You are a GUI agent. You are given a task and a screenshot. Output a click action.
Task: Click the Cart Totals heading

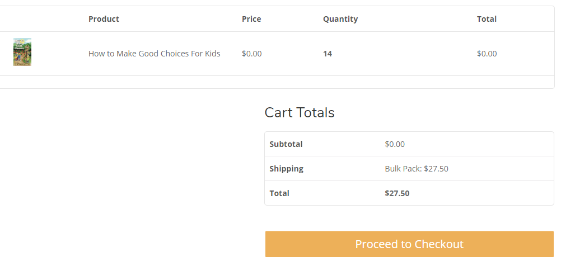[x=300, y=112]
